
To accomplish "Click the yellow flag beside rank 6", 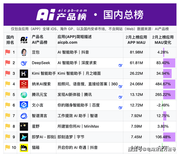I will click(x=8, y=105).
